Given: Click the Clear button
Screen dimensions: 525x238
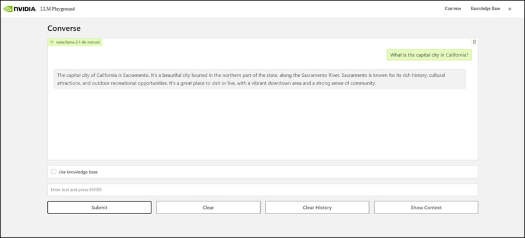Looking at the screenshot, I should (x=208, y=208).
